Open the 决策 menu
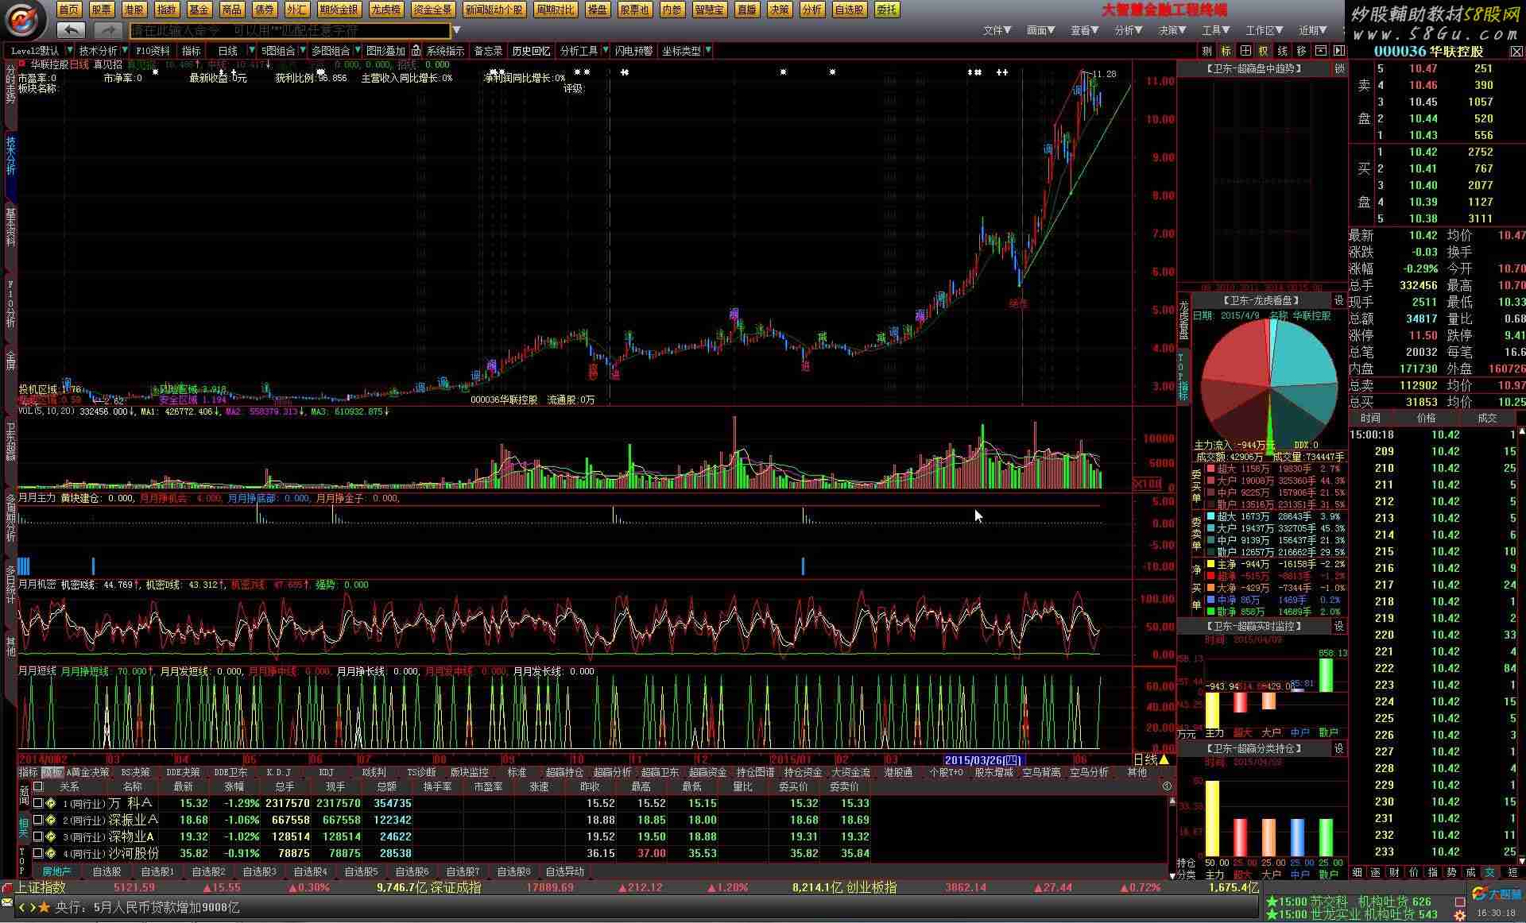The image size is (1526, 923). click(x=1172, y=30)
